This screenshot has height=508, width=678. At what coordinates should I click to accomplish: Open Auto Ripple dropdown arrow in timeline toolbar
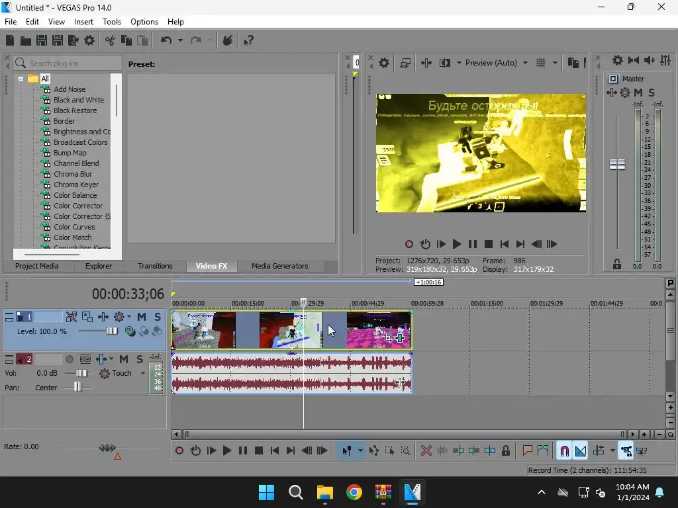[x=612, y=451]
